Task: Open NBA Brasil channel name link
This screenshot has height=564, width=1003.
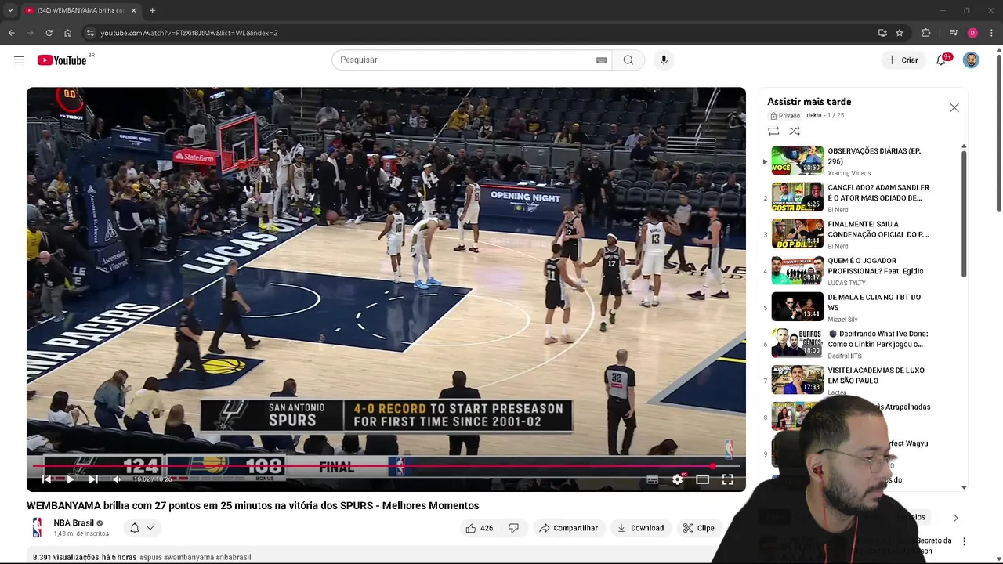Action: coord(74,523)
